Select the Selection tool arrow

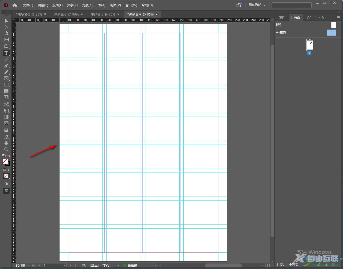(x=6, y=21)
